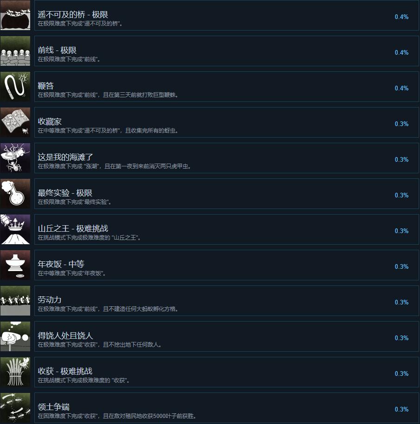Select the 鞭笞 whip spider icon
420x424 pixels.
click(x=15, y=87)
